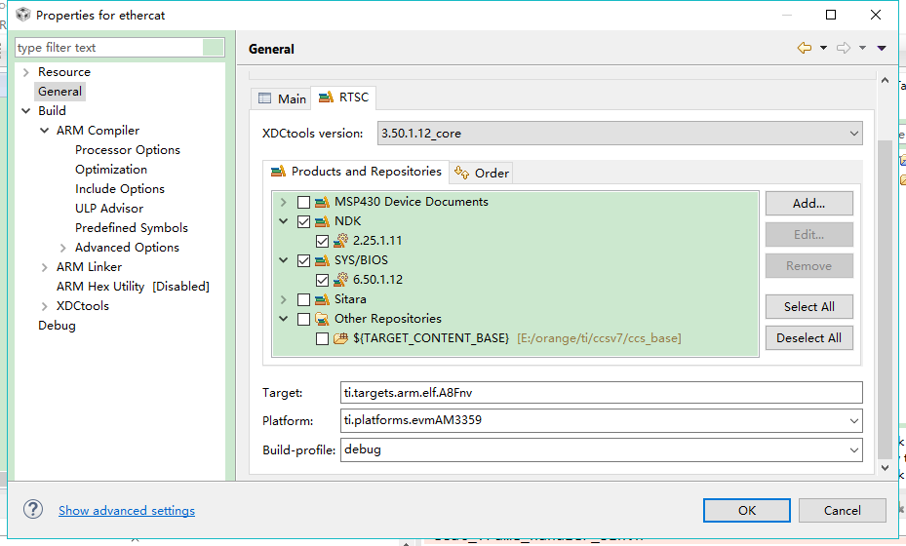Open the Platform combo box dropdown
Viewport: 906px width, 546px height.
854,420
